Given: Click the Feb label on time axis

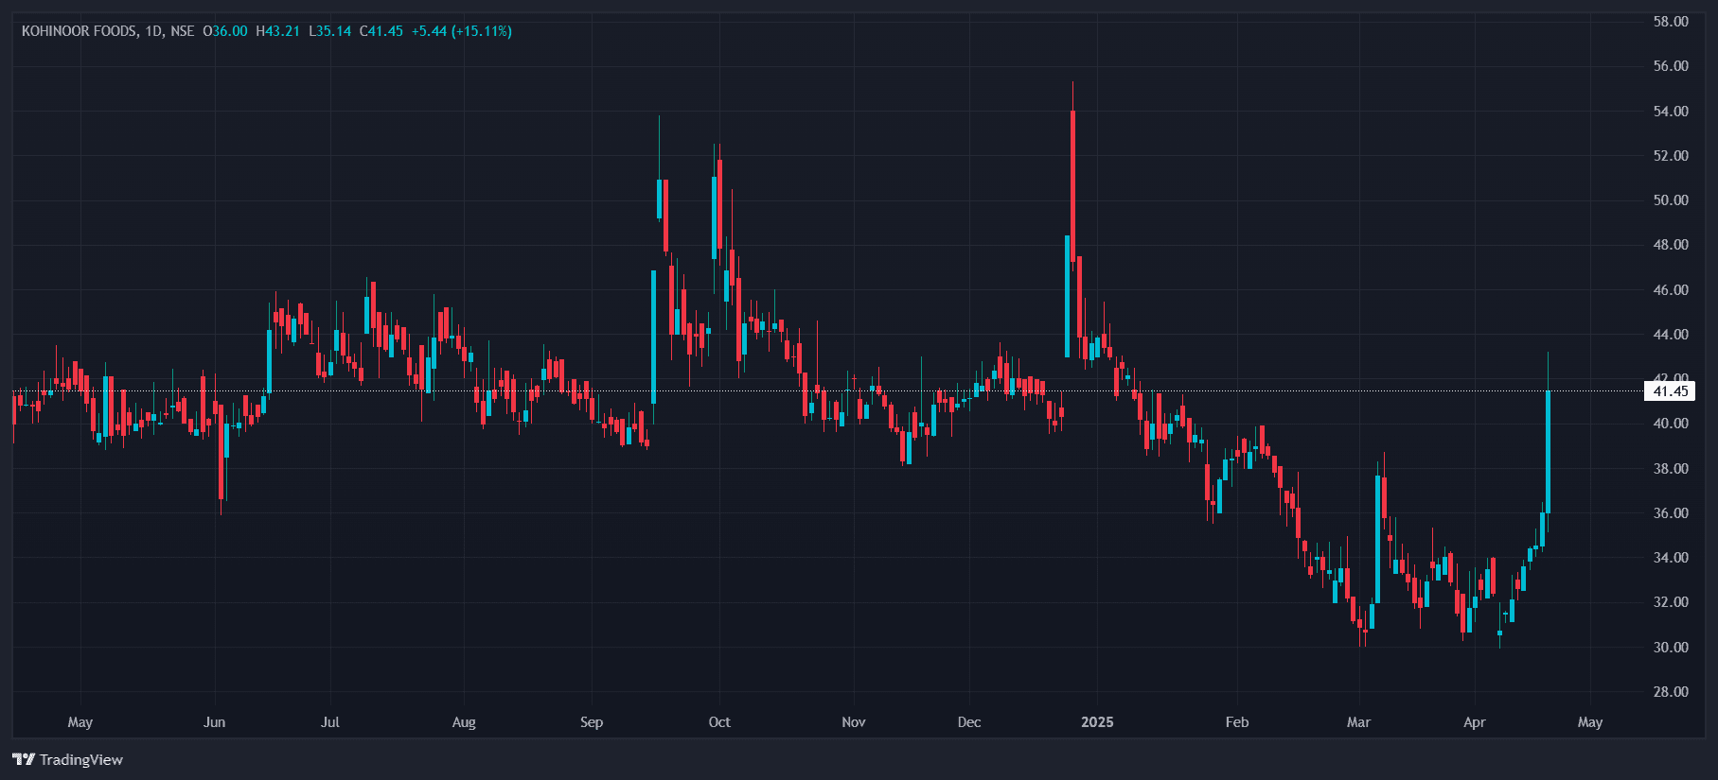Looking at the screenshot, I should pos(1237,721).
